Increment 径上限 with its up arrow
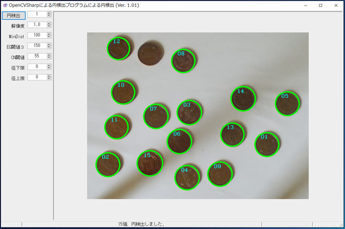The image size is (345, 229). tap(49, 76)
